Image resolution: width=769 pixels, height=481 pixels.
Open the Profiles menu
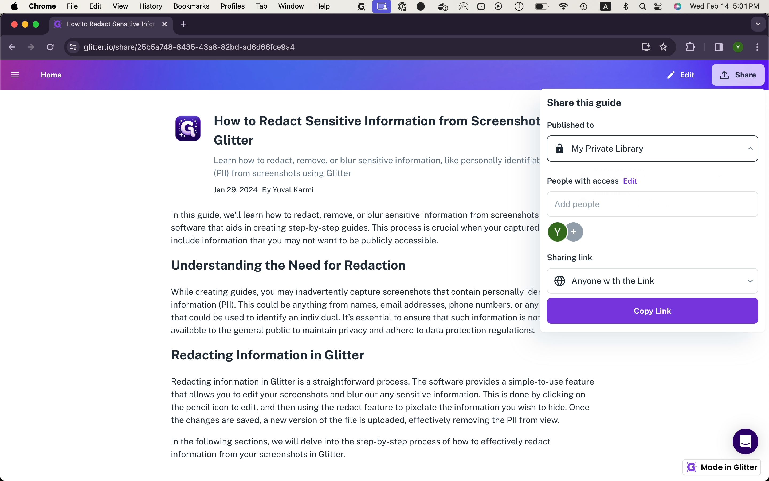pyautogui.click(x=232, y=6)
